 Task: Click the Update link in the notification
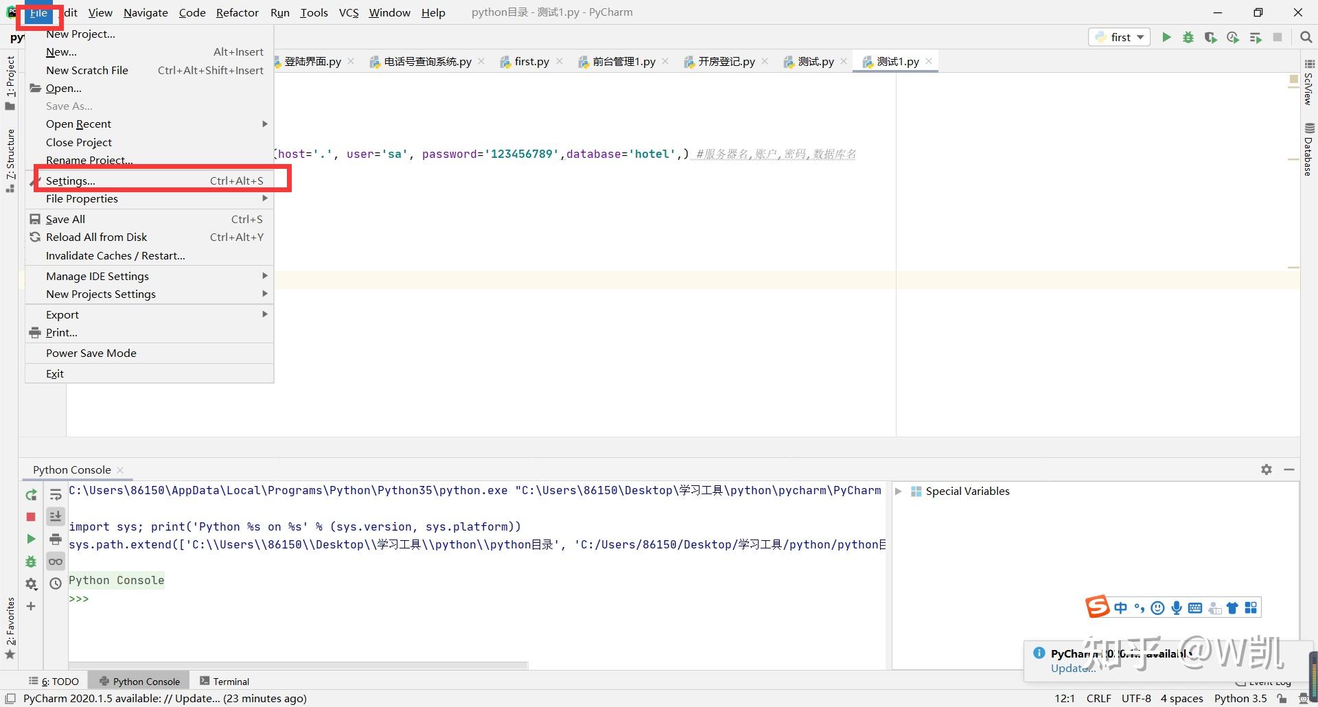tap(1071, 668)
